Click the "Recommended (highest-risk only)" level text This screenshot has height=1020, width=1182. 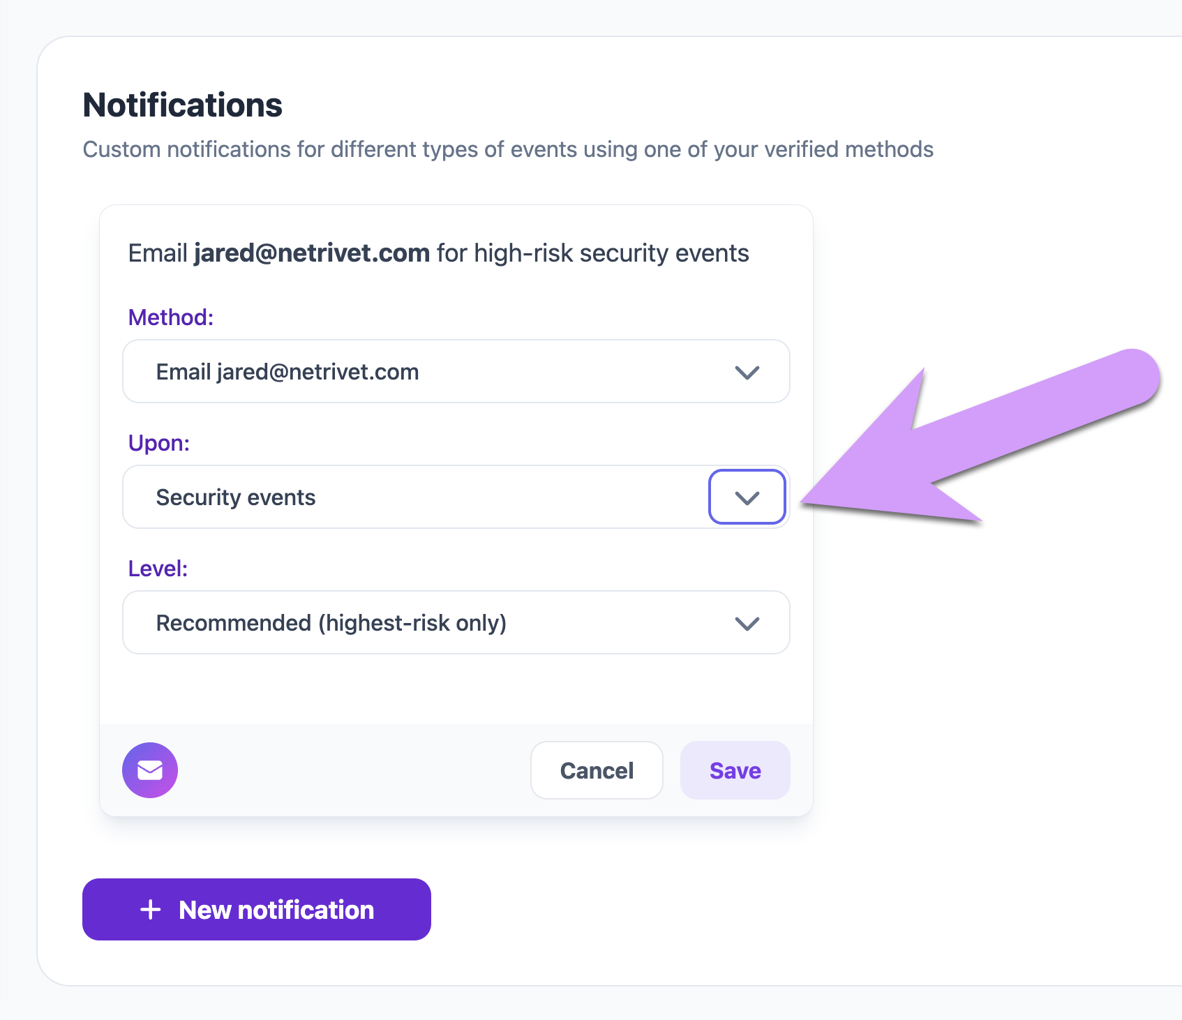point(331,623)
